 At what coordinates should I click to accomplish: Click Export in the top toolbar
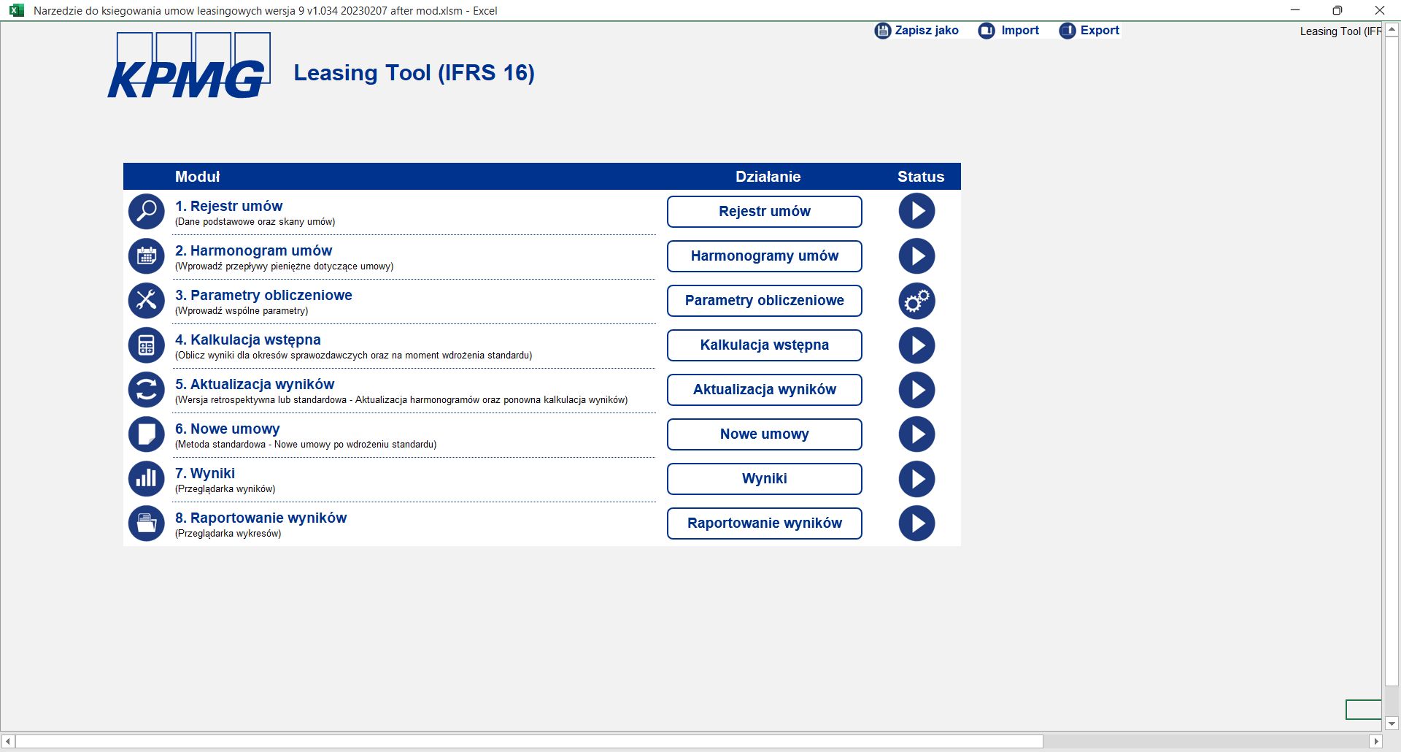tap(1089, 31)
